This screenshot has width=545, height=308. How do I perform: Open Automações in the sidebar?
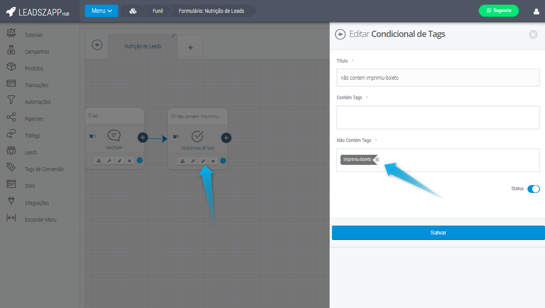pos(38,102)
